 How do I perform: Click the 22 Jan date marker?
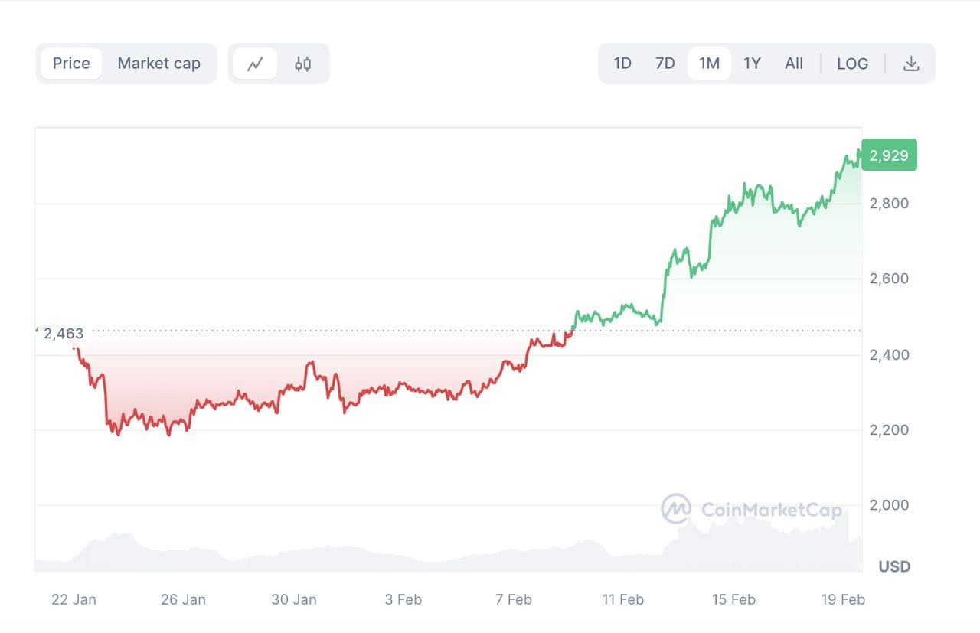73,599
